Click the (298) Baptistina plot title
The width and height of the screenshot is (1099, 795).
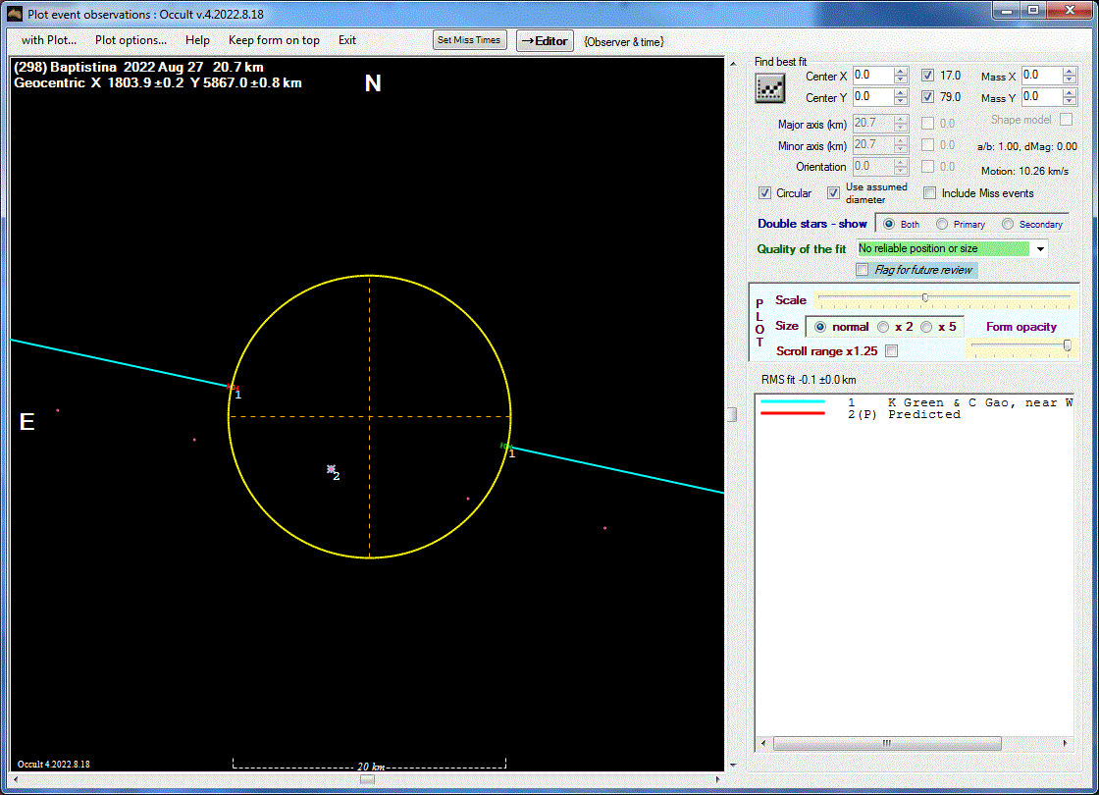tap(138, 68)
